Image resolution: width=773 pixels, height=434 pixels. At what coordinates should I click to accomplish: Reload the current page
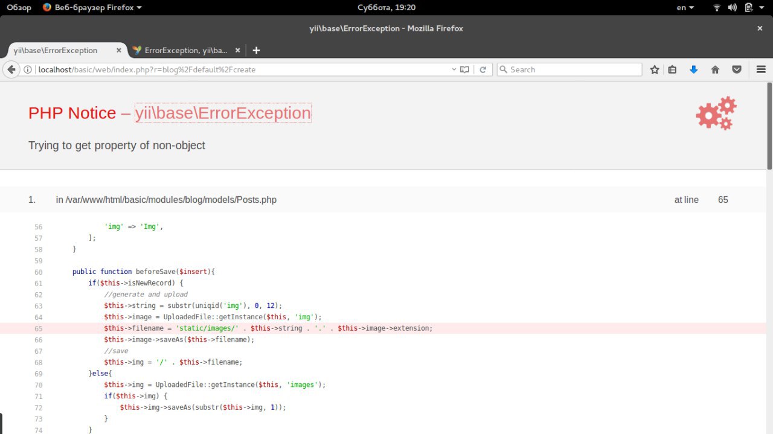point(483,69)
